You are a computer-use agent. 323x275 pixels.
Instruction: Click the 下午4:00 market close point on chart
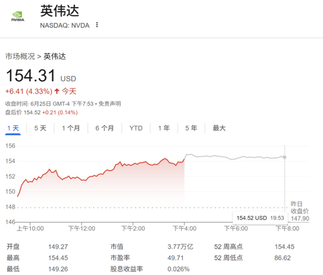coord(184,159)
